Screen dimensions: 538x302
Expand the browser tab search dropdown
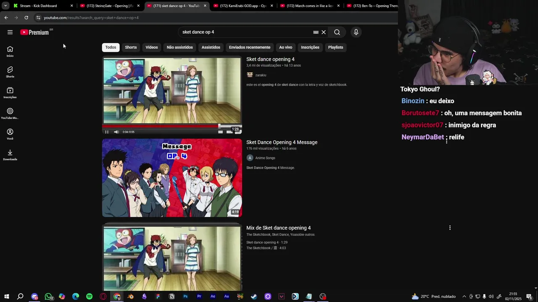(x=5, y=6)
